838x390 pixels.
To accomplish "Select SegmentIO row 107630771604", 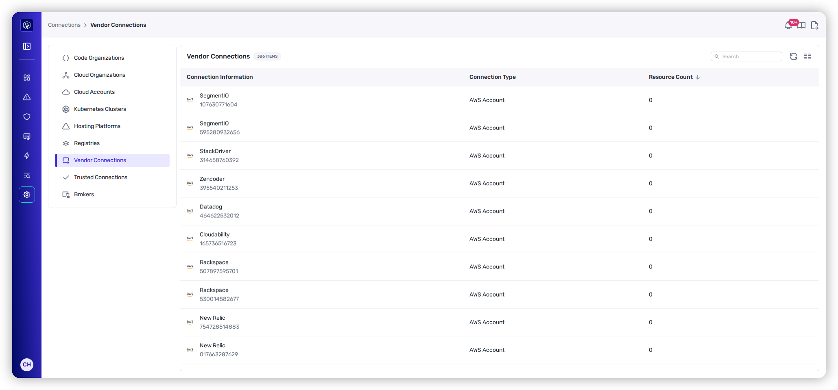I will [x=499, y=100].
